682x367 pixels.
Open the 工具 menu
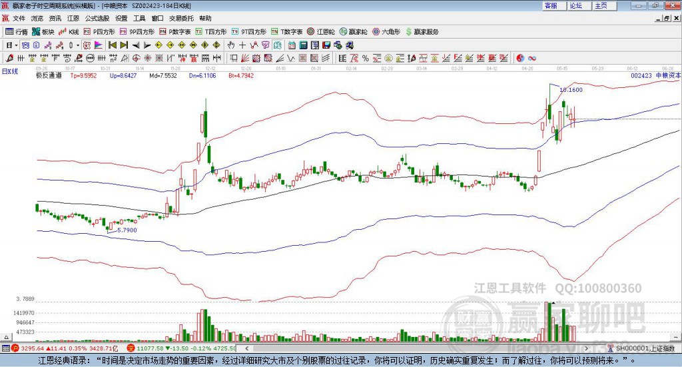click(139, 18)
